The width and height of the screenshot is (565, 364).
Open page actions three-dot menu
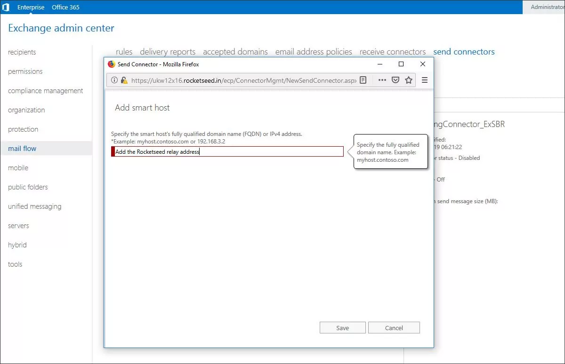coord(382,80)
